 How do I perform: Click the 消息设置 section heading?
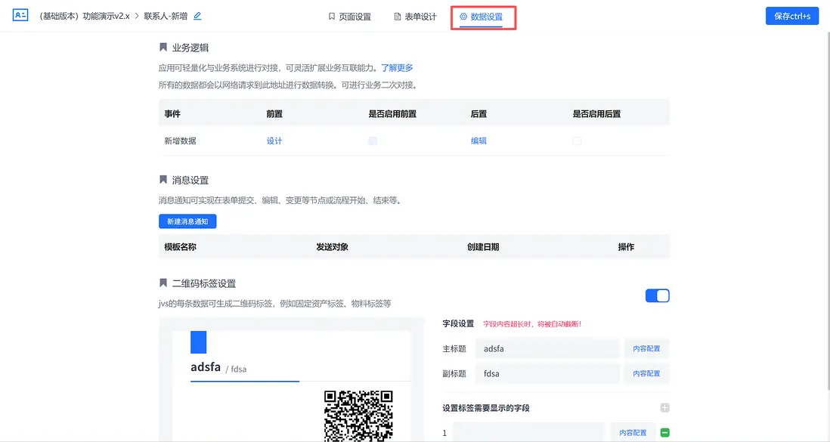190,180
